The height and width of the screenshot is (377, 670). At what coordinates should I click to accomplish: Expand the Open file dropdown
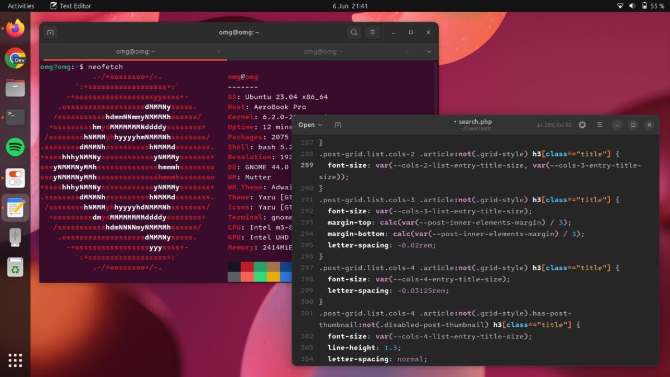(x=310, y=125)
